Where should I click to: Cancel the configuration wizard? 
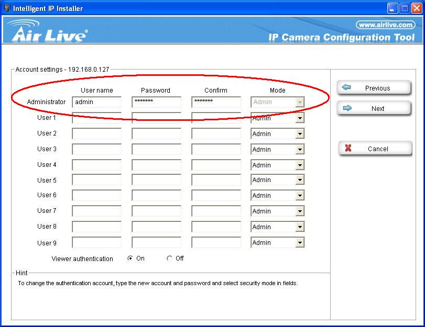tap(375, 149)
